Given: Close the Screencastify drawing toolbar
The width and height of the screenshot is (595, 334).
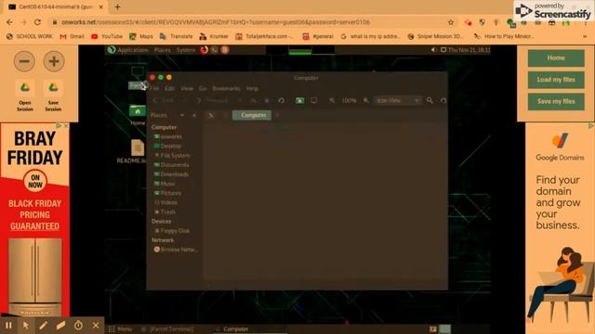Looking at the screenshot, I should 96,326.
